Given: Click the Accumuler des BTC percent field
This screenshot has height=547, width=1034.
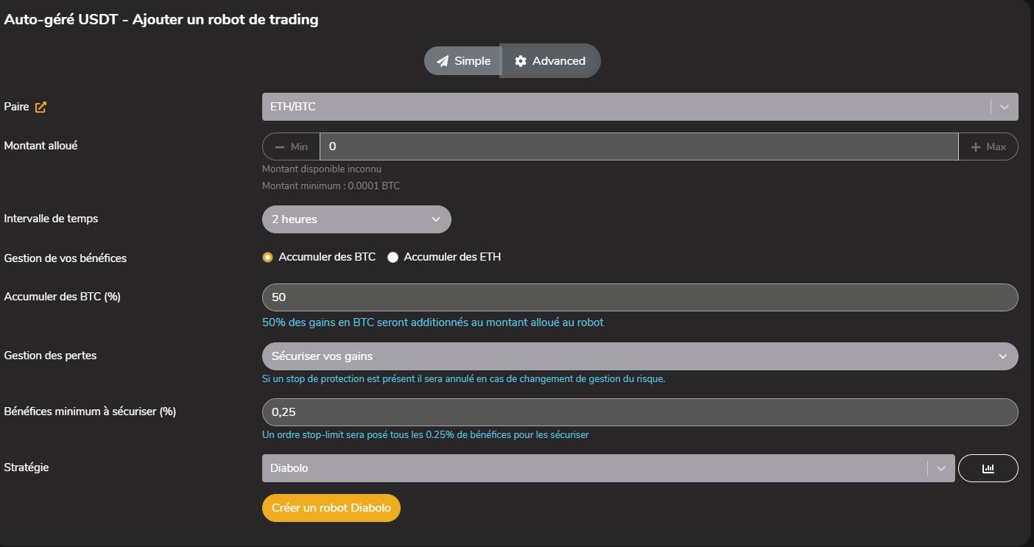Looking at the screenshot, I should click(x=640, y=297).
